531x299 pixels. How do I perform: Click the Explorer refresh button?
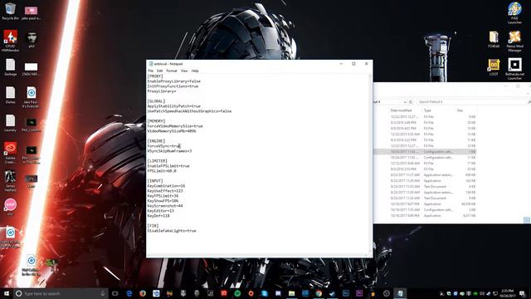tap(411, 101)
